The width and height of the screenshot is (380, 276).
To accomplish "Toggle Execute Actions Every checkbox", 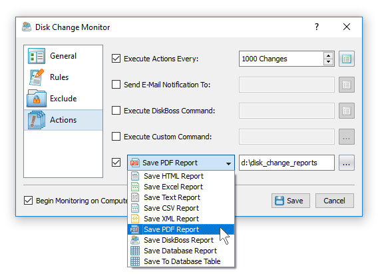I will pos(116,59).
